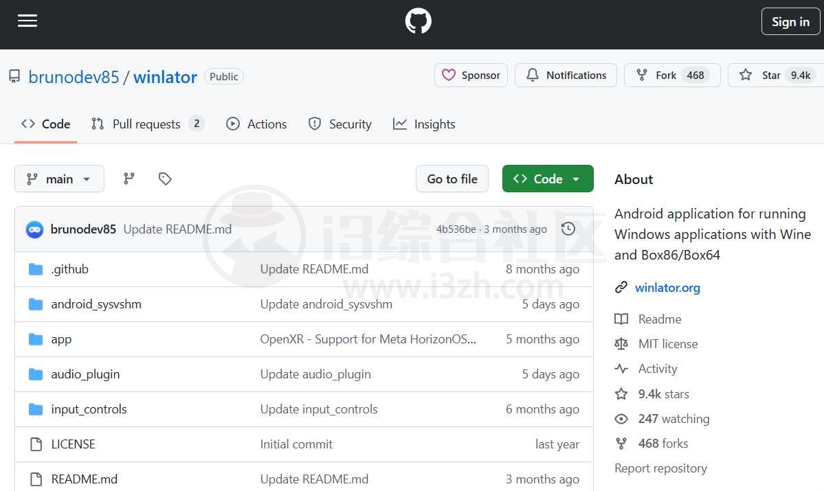Open the Actions tab
This screenshot has height=491, width=824.
(x=256, y=124)
